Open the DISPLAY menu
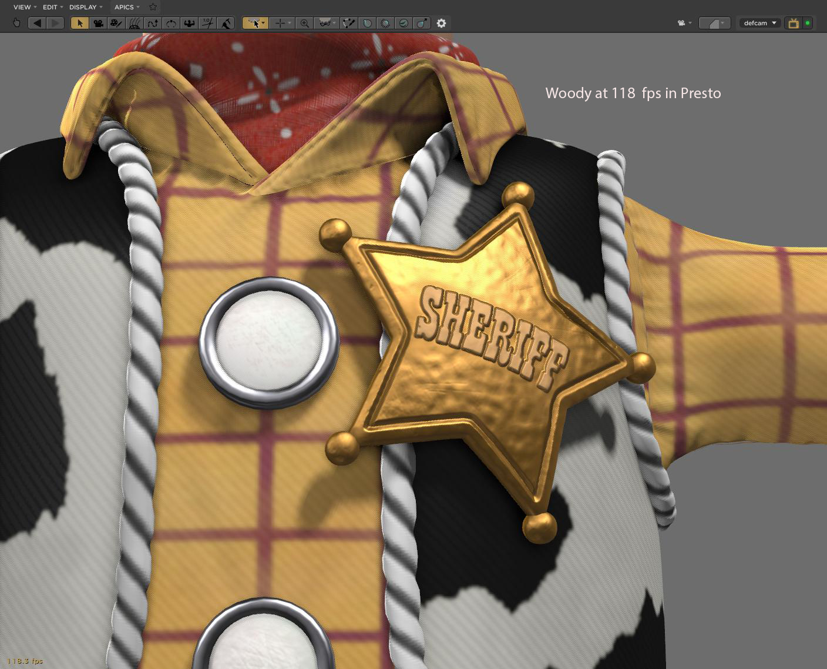The width and height of the screenshot is (827, 669). 86,7
